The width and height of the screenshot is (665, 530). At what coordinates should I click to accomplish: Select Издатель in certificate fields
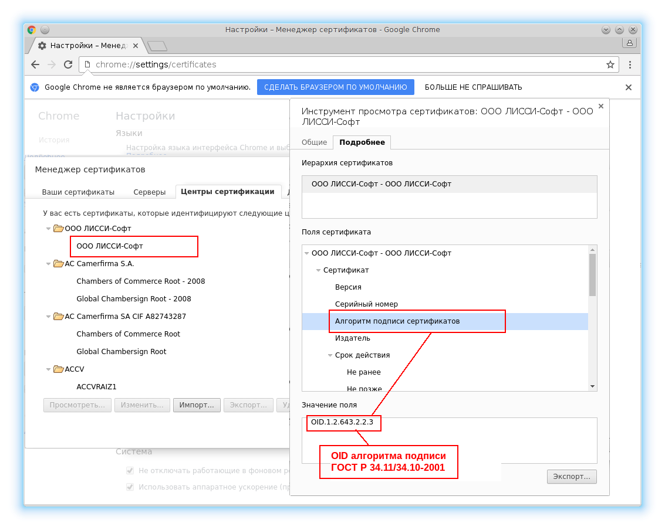[x=352, y=338]
